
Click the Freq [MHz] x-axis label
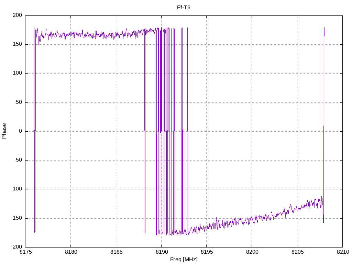tap(184, 259)
